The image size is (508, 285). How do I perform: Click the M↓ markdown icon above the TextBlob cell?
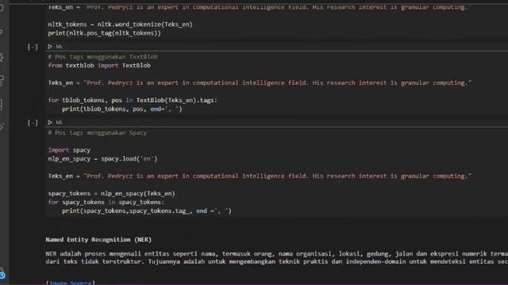tap(59, 47)
